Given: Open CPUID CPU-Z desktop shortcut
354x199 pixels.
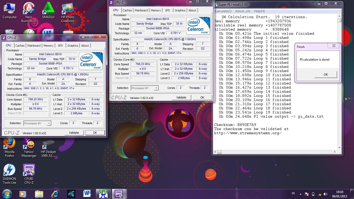Looking at the screenshot, I should coord(29,174).
